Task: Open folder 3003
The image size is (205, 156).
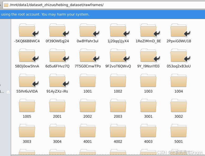Action: tap(27, 131)
